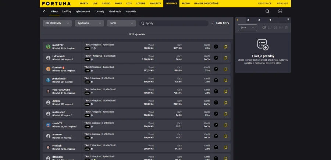
Task: Open vlasta75's profile avatar
Action: [x=48, y=125]
